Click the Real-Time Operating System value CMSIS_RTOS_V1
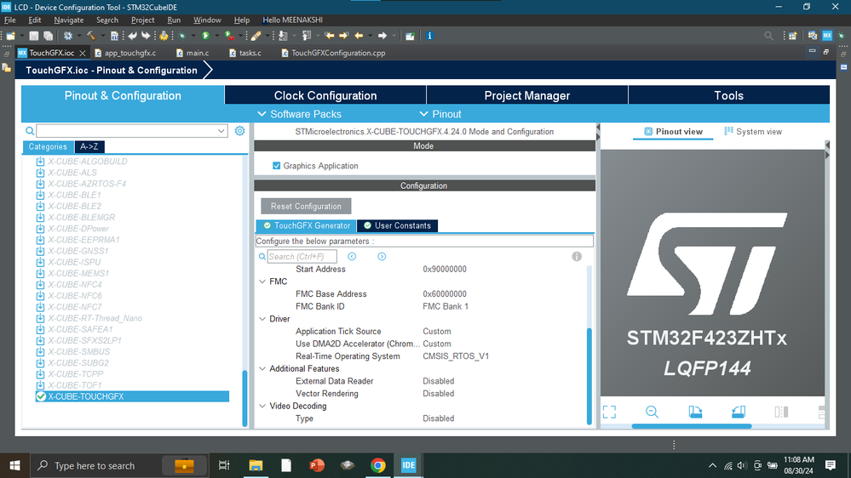Image resolution: width=851 pixels, height=478 pixels. (x=456, y=356)
